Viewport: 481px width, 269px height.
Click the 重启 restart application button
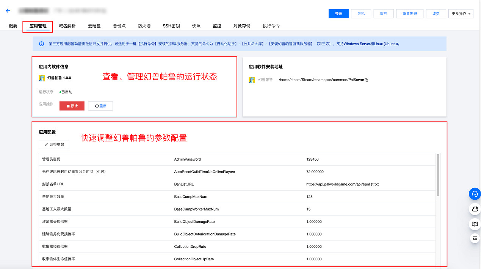coord(100,106)
